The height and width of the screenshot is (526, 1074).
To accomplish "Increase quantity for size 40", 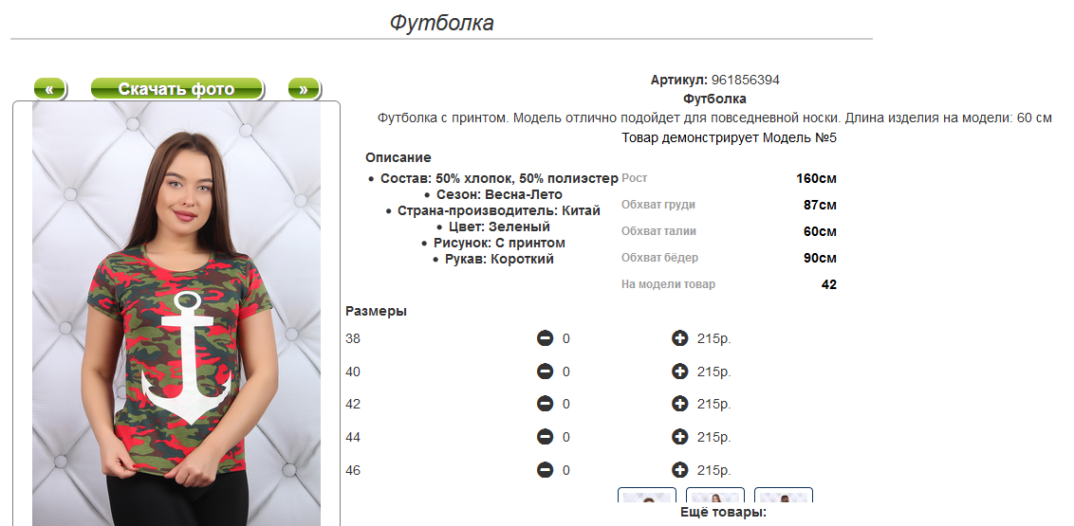I will coord(679,372).
